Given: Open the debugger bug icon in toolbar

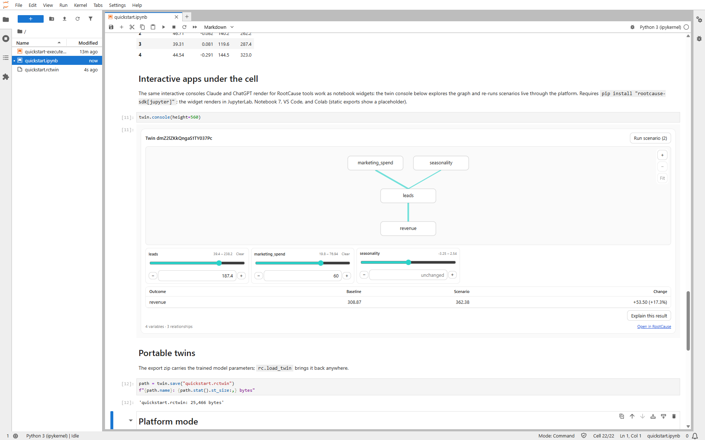Looking at the screenshot, I should pos(632,27).
